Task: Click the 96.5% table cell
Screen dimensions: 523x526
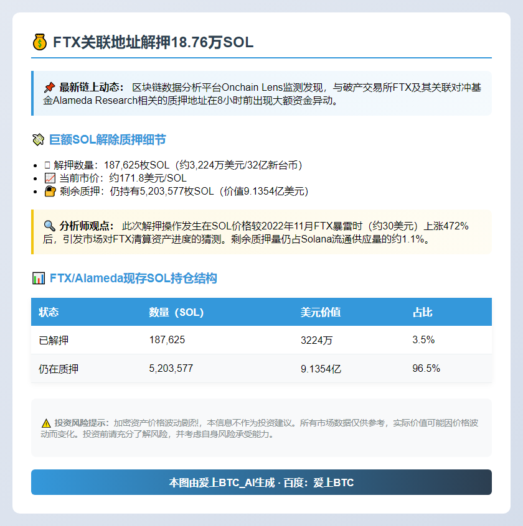Action: coord(426,368)
